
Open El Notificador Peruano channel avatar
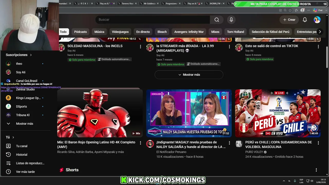150,144
